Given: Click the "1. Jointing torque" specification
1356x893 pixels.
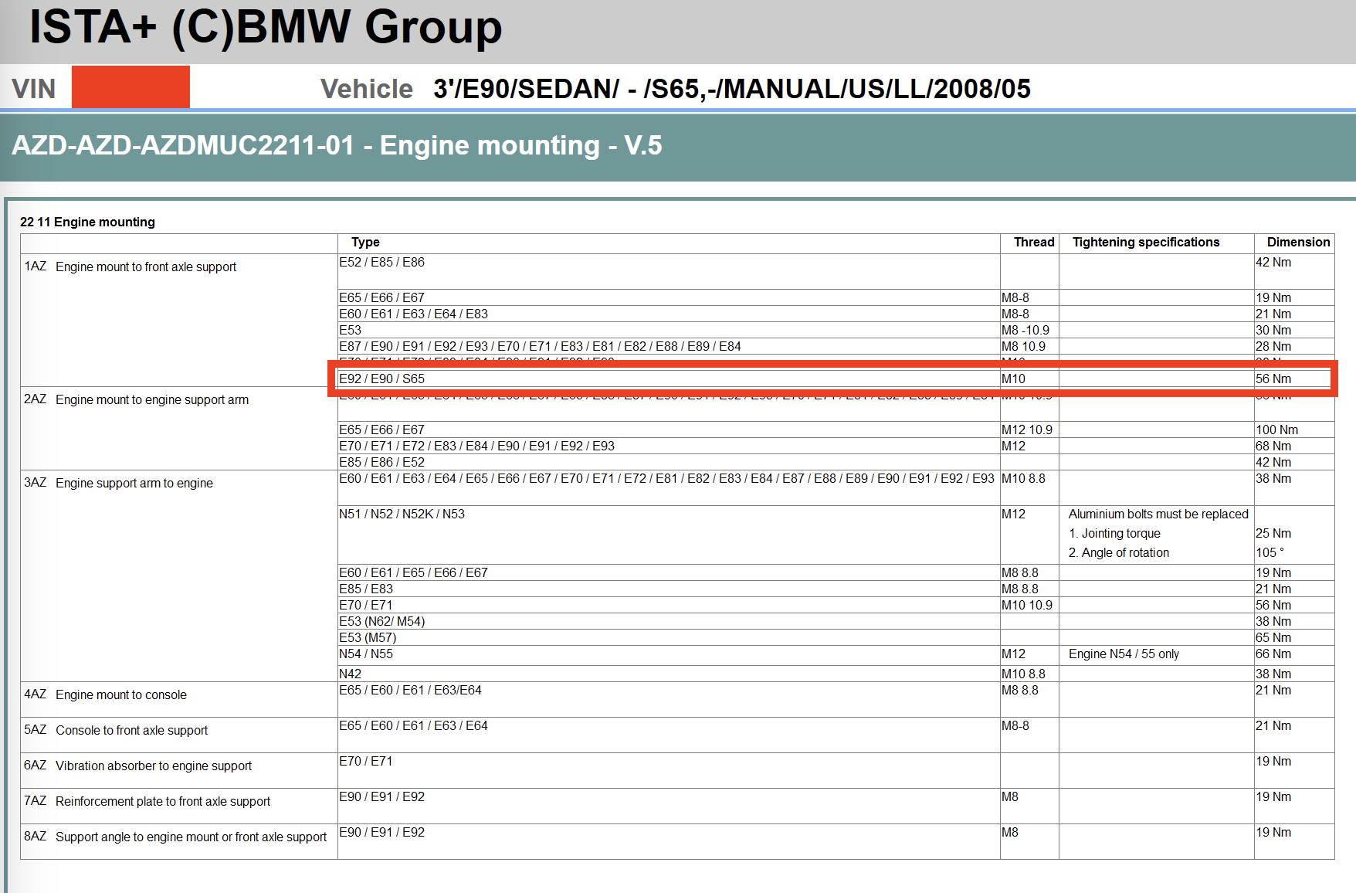Looking at the screenshot, I should point(1114,533).
